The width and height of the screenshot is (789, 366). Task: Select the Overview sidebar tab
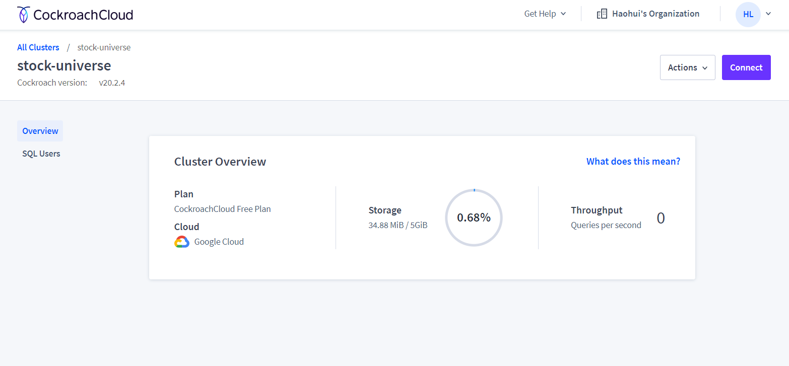[40, 131]
